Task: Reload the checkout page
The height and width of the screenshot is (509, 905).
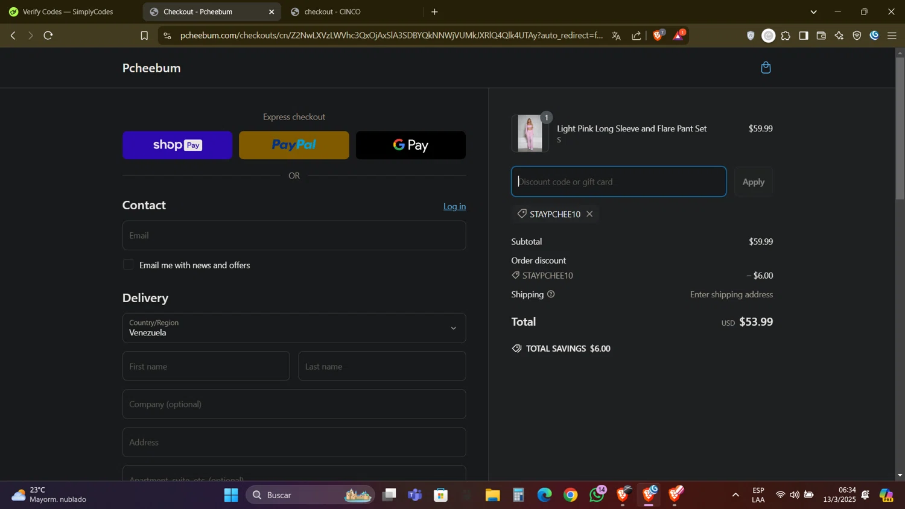Action: click(48, 36)
